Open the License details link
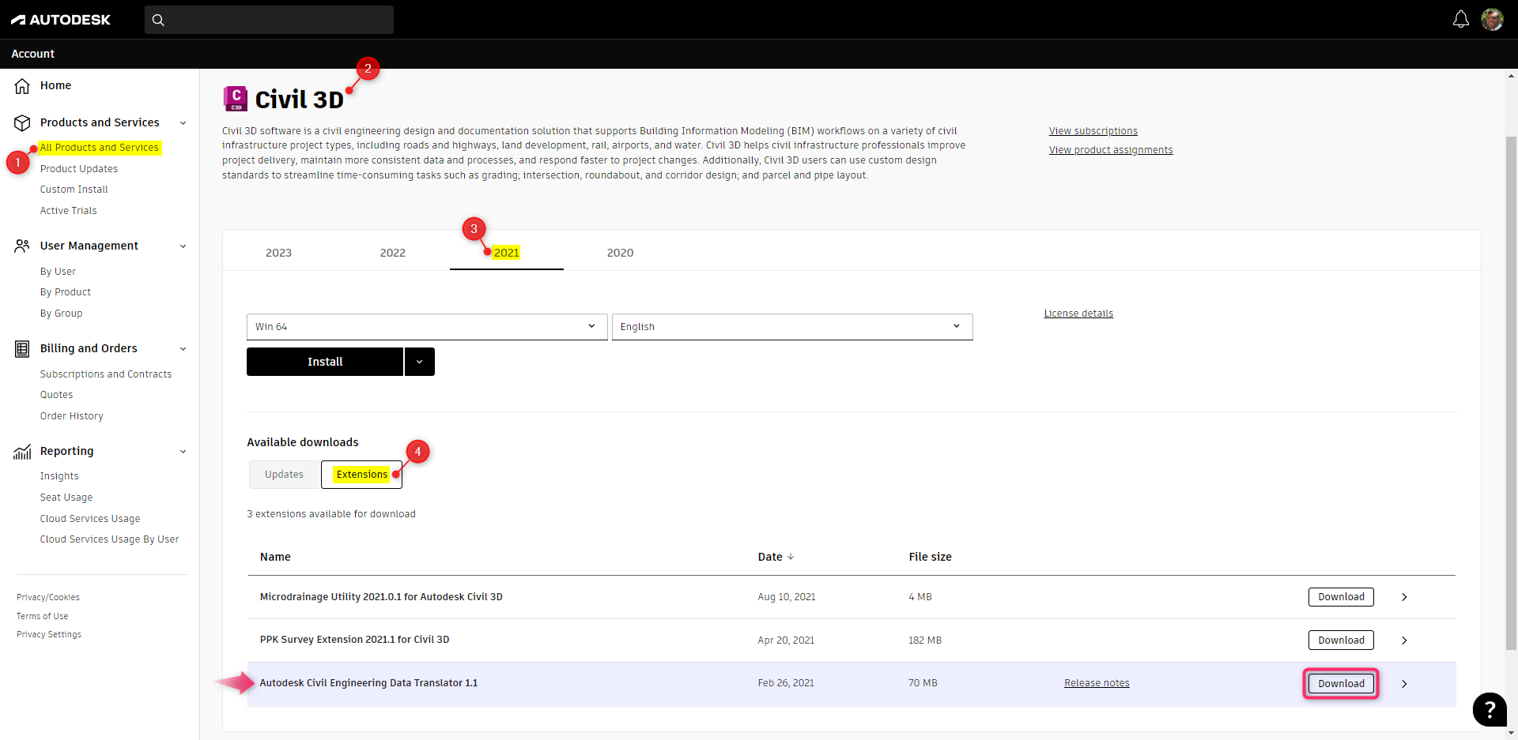 click(1078, 314)
